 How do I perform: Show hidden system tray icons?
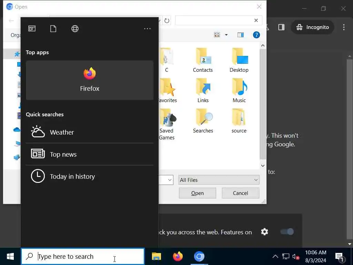tap(275, 256)
